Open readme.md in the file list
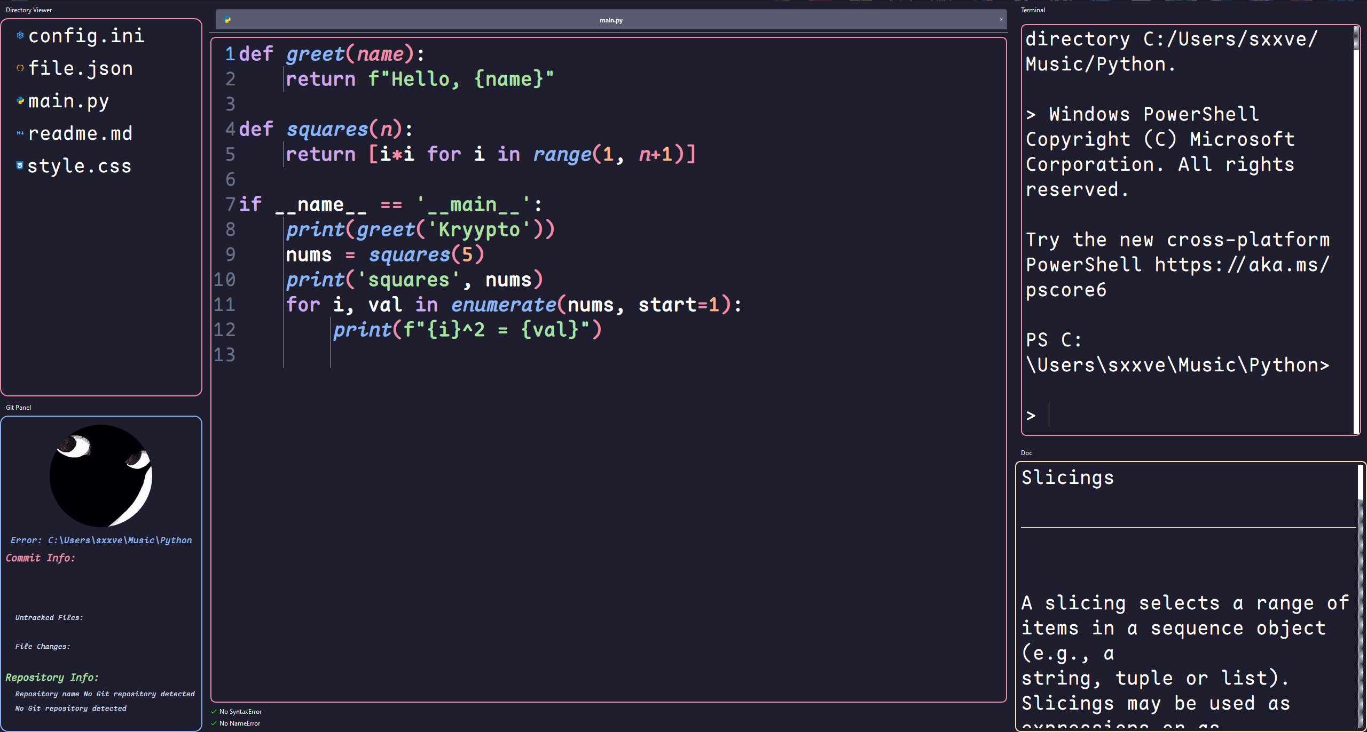Image resolution: width=1367 pixels, height=732 pixels. 80,133
